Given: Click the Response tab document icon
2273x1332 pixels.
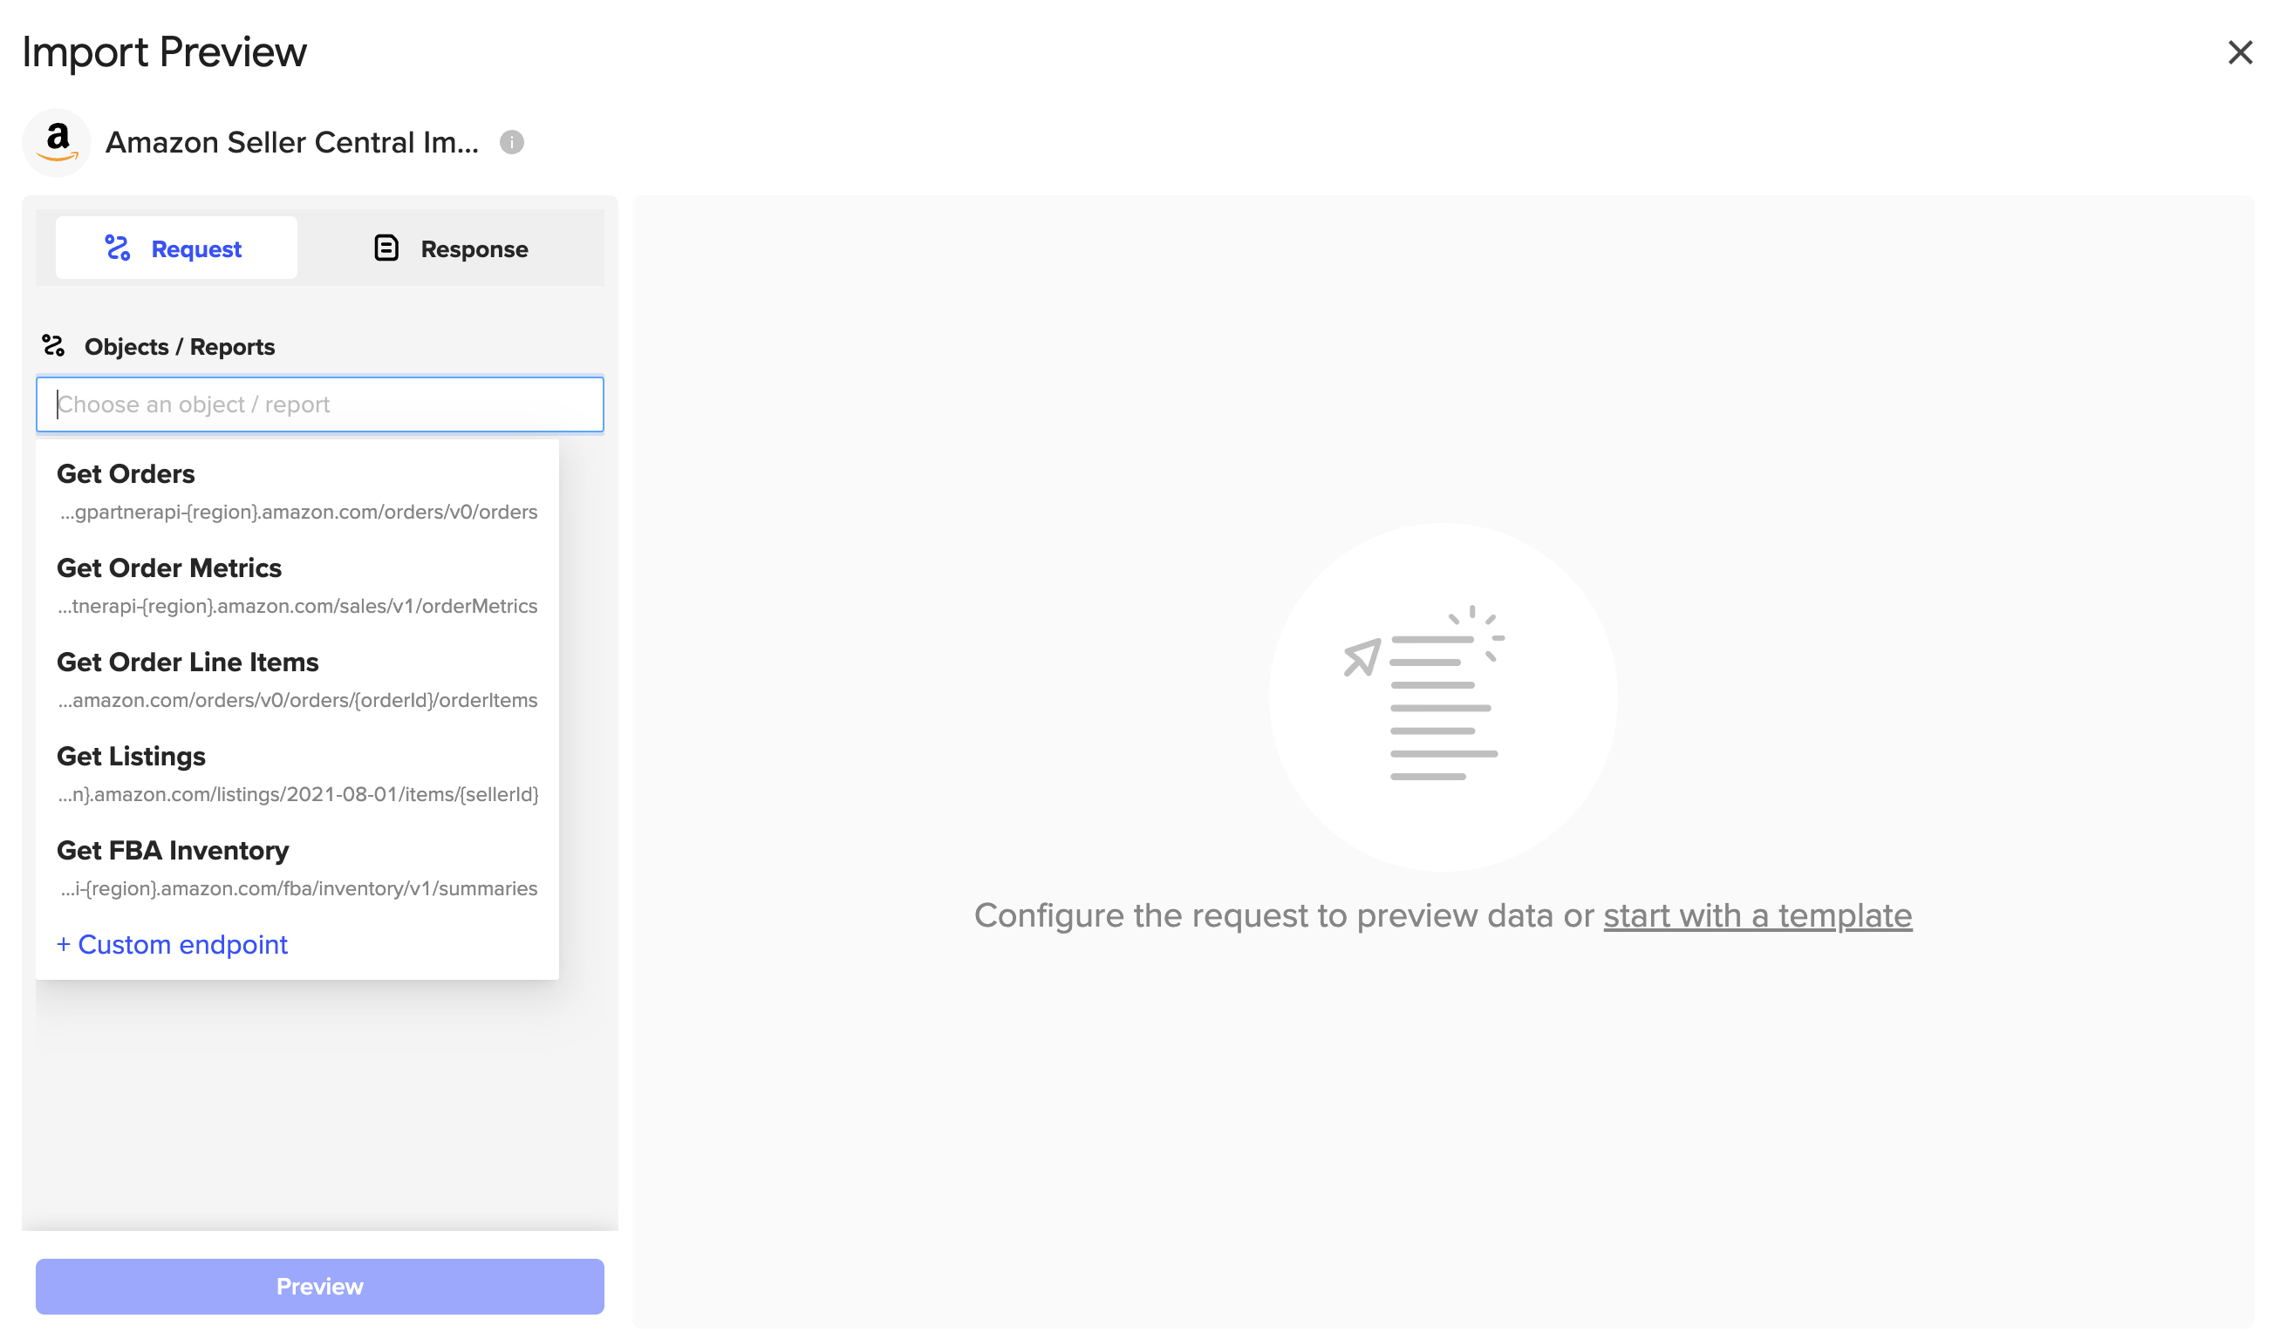Looking at the screenshot, I should click(387, 248).
